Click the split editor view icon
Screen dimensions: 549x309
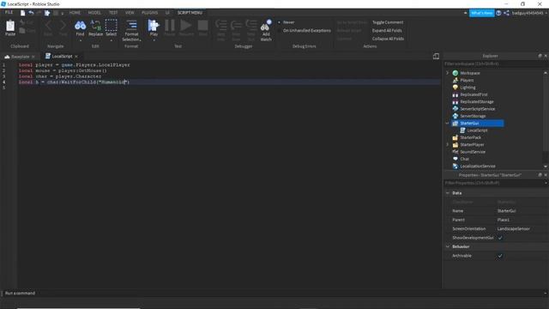(436, 56)
